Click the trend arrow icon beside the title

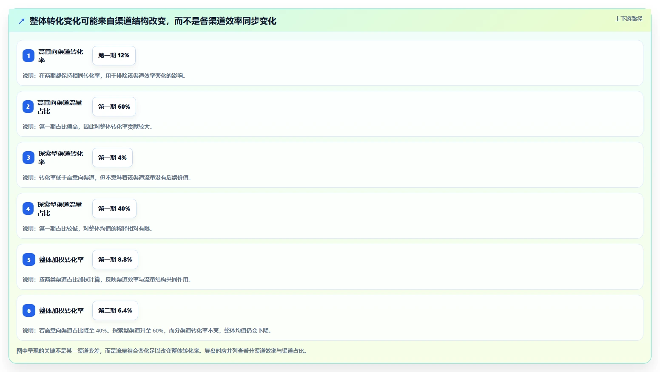pos(22,21)
